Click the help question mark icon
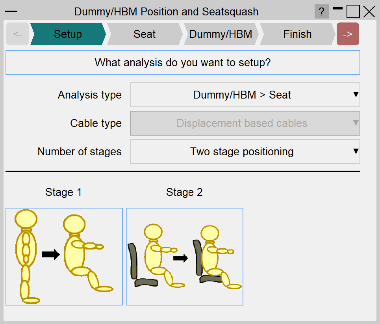Screen dimensions: 380x324 point(321,12)
